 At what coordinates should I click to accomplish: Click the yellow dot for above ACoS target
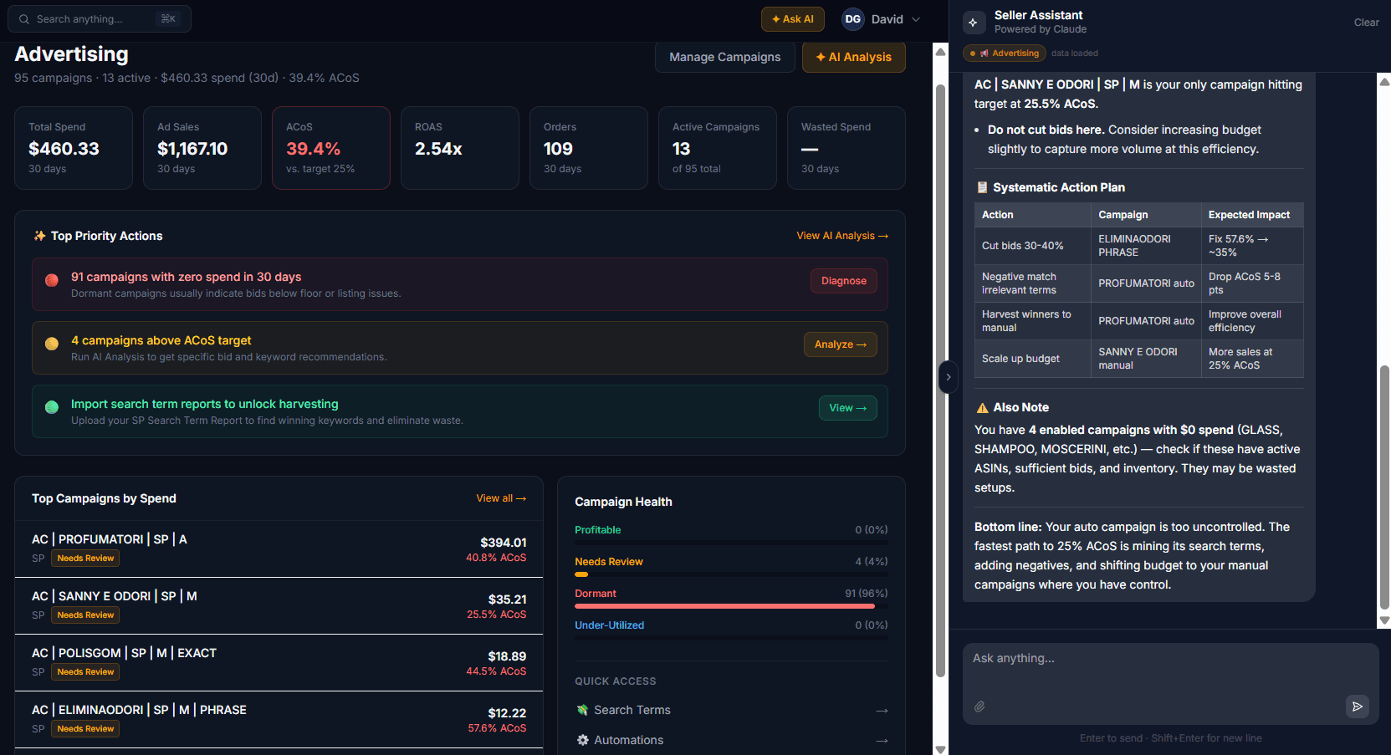[x=52, y=344]
